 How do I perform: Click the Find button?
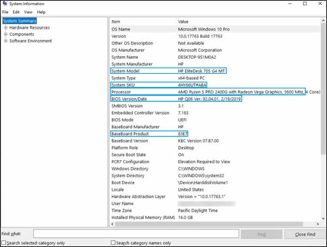(x=262, y=235)
